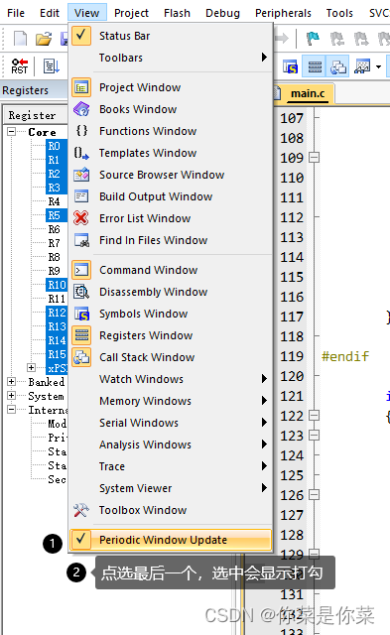Toggle code fold marker at line 122

coord(315,416)
